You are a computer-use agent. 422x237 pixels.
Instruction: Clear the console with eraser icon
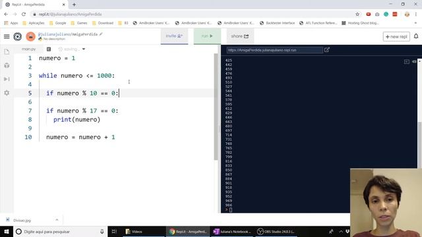(414, 61)
